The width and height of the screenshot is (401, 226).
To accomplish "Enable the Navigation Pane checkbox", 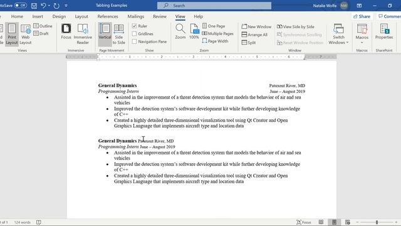I will 134,41.
